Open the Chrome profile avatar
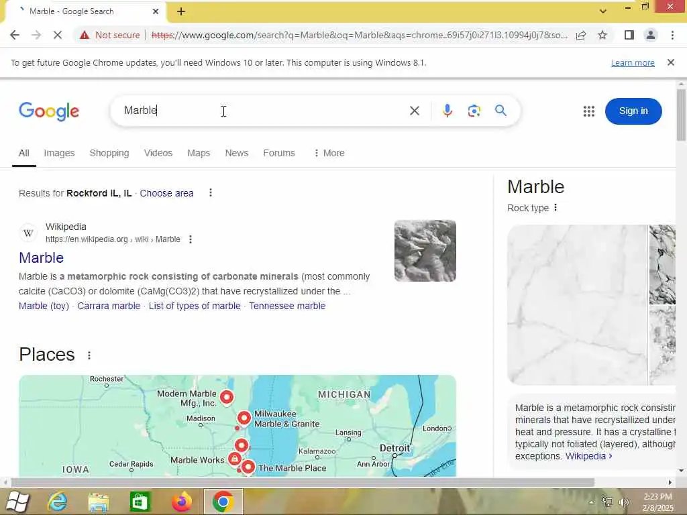This screenshot has width=687, height=515. point(651,35)
